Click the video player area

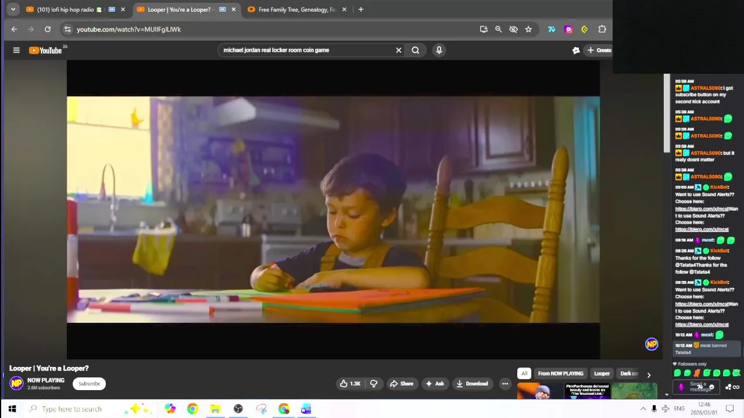333,210
